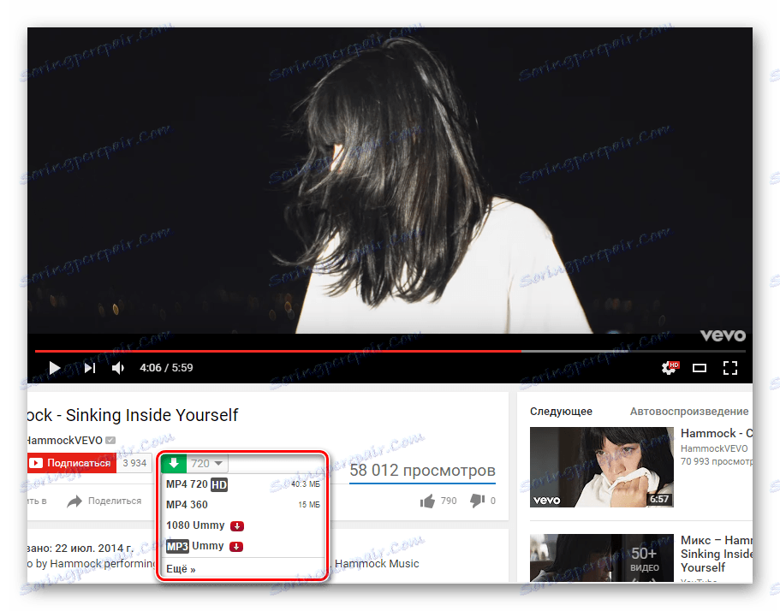Skip to the next video
Viewport: 780px width, 611px height.
[x=90, y=368]
